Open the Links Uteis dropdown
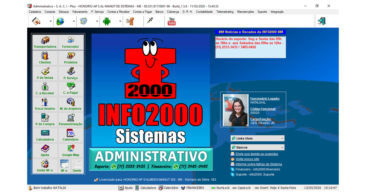Screen dimensions: 366x194 (x=257, y=138)
